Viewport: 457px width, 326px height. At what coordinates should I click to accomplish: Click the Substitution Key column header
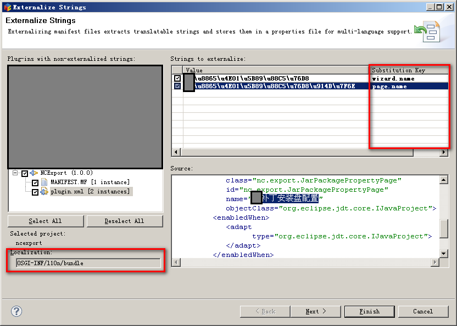[x=409, y=70]
